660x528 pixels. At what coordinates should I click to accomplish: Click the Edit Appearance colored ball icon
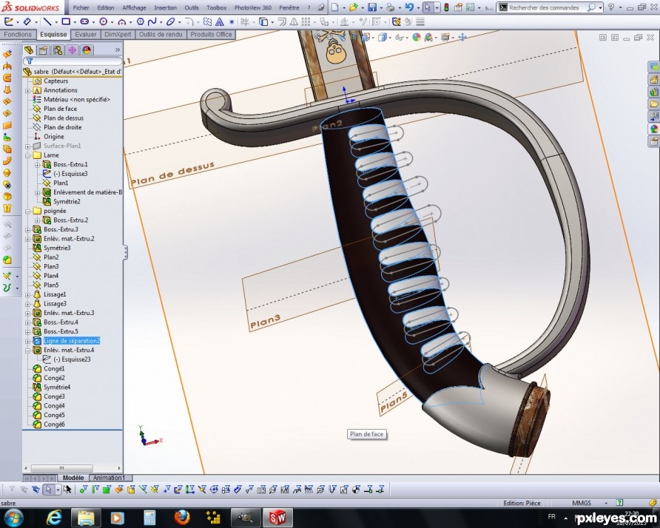pos(417,37)
